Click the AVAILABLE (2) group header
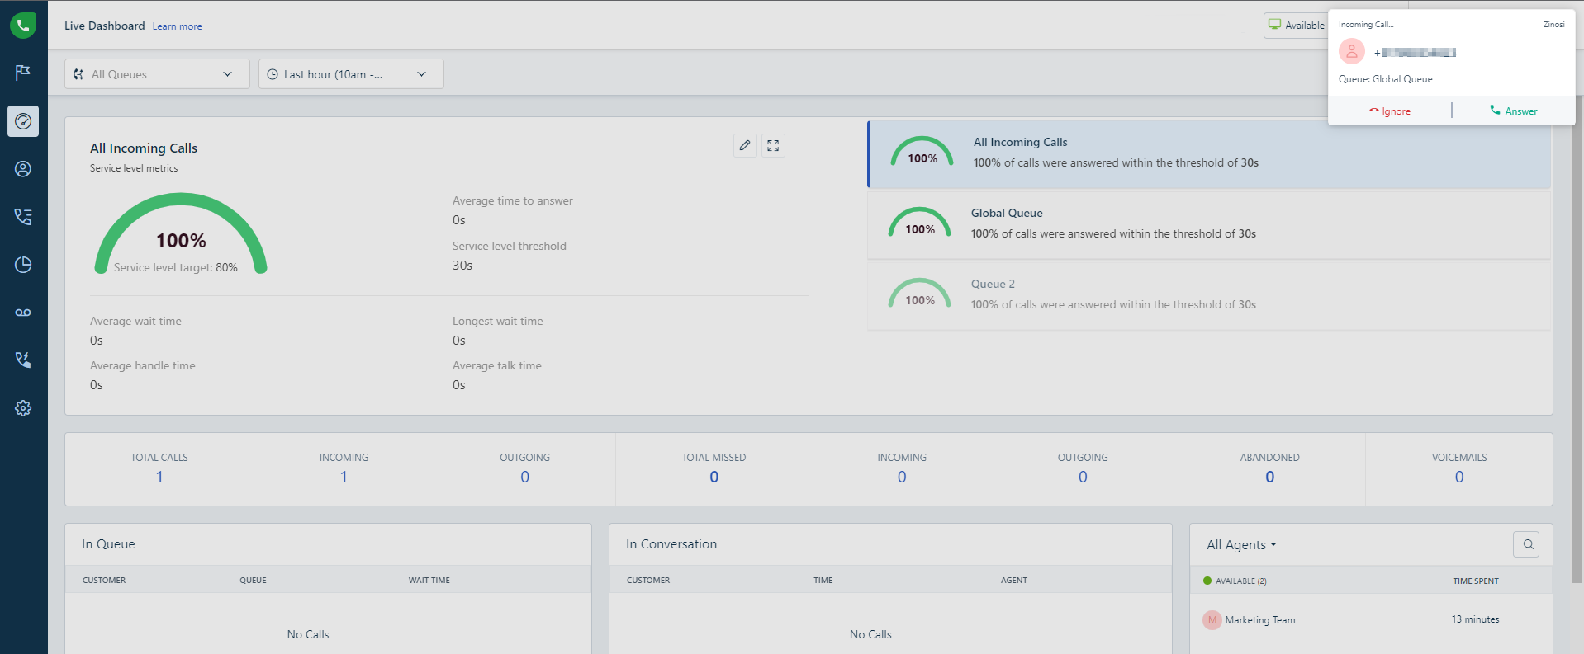Image resolution: width=1584 pixels, height=654 pixels. click(x=1235, y=581)
